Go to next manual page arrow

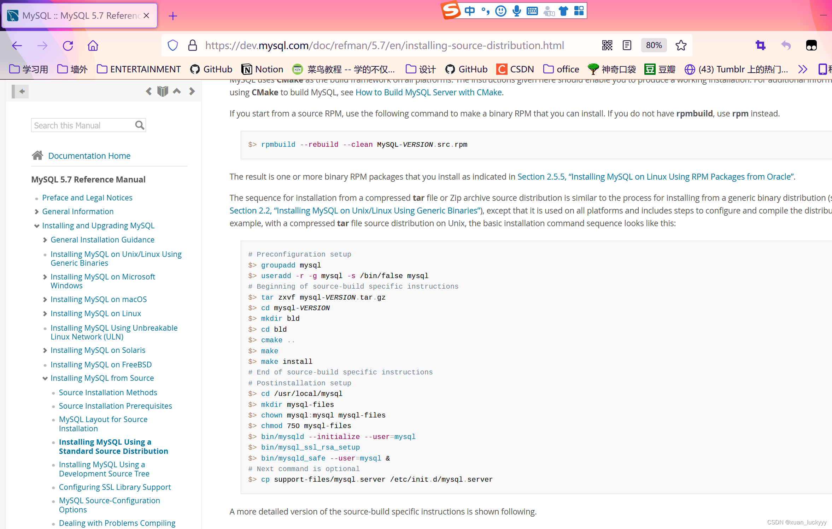click(x=192, y=91)
